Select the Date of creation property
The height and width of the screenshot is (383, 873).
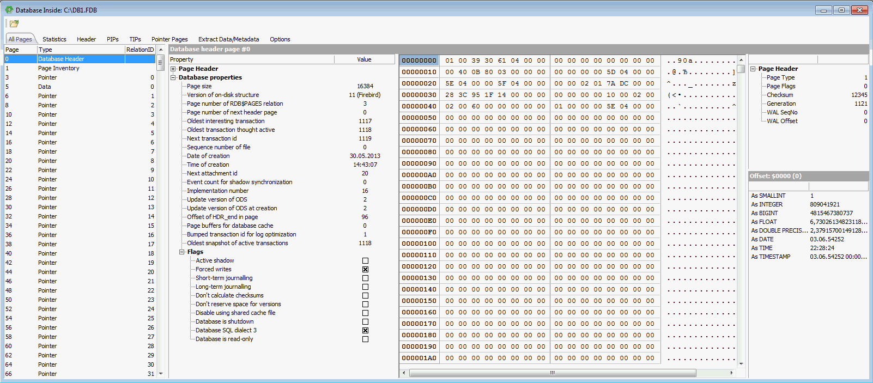point(208,156)
